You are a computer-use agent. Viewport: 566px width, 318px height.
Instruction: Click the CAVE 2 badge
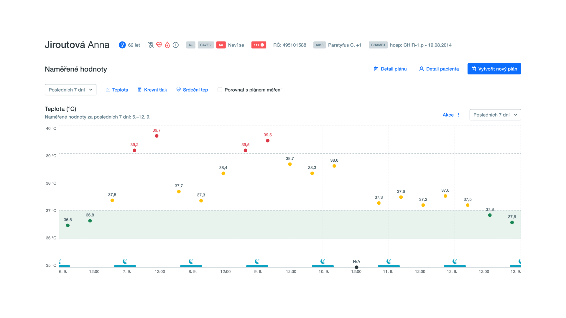pos(205,45)
